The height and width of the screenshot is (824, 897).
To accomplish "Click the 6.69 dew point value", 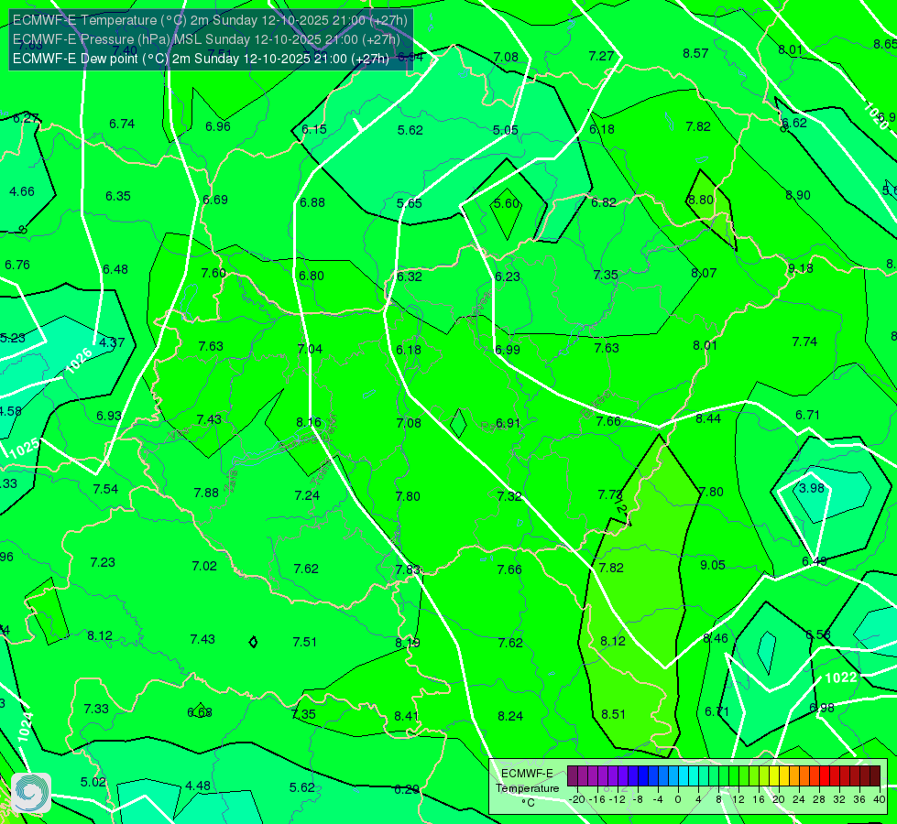I will (x=215, y=200).
